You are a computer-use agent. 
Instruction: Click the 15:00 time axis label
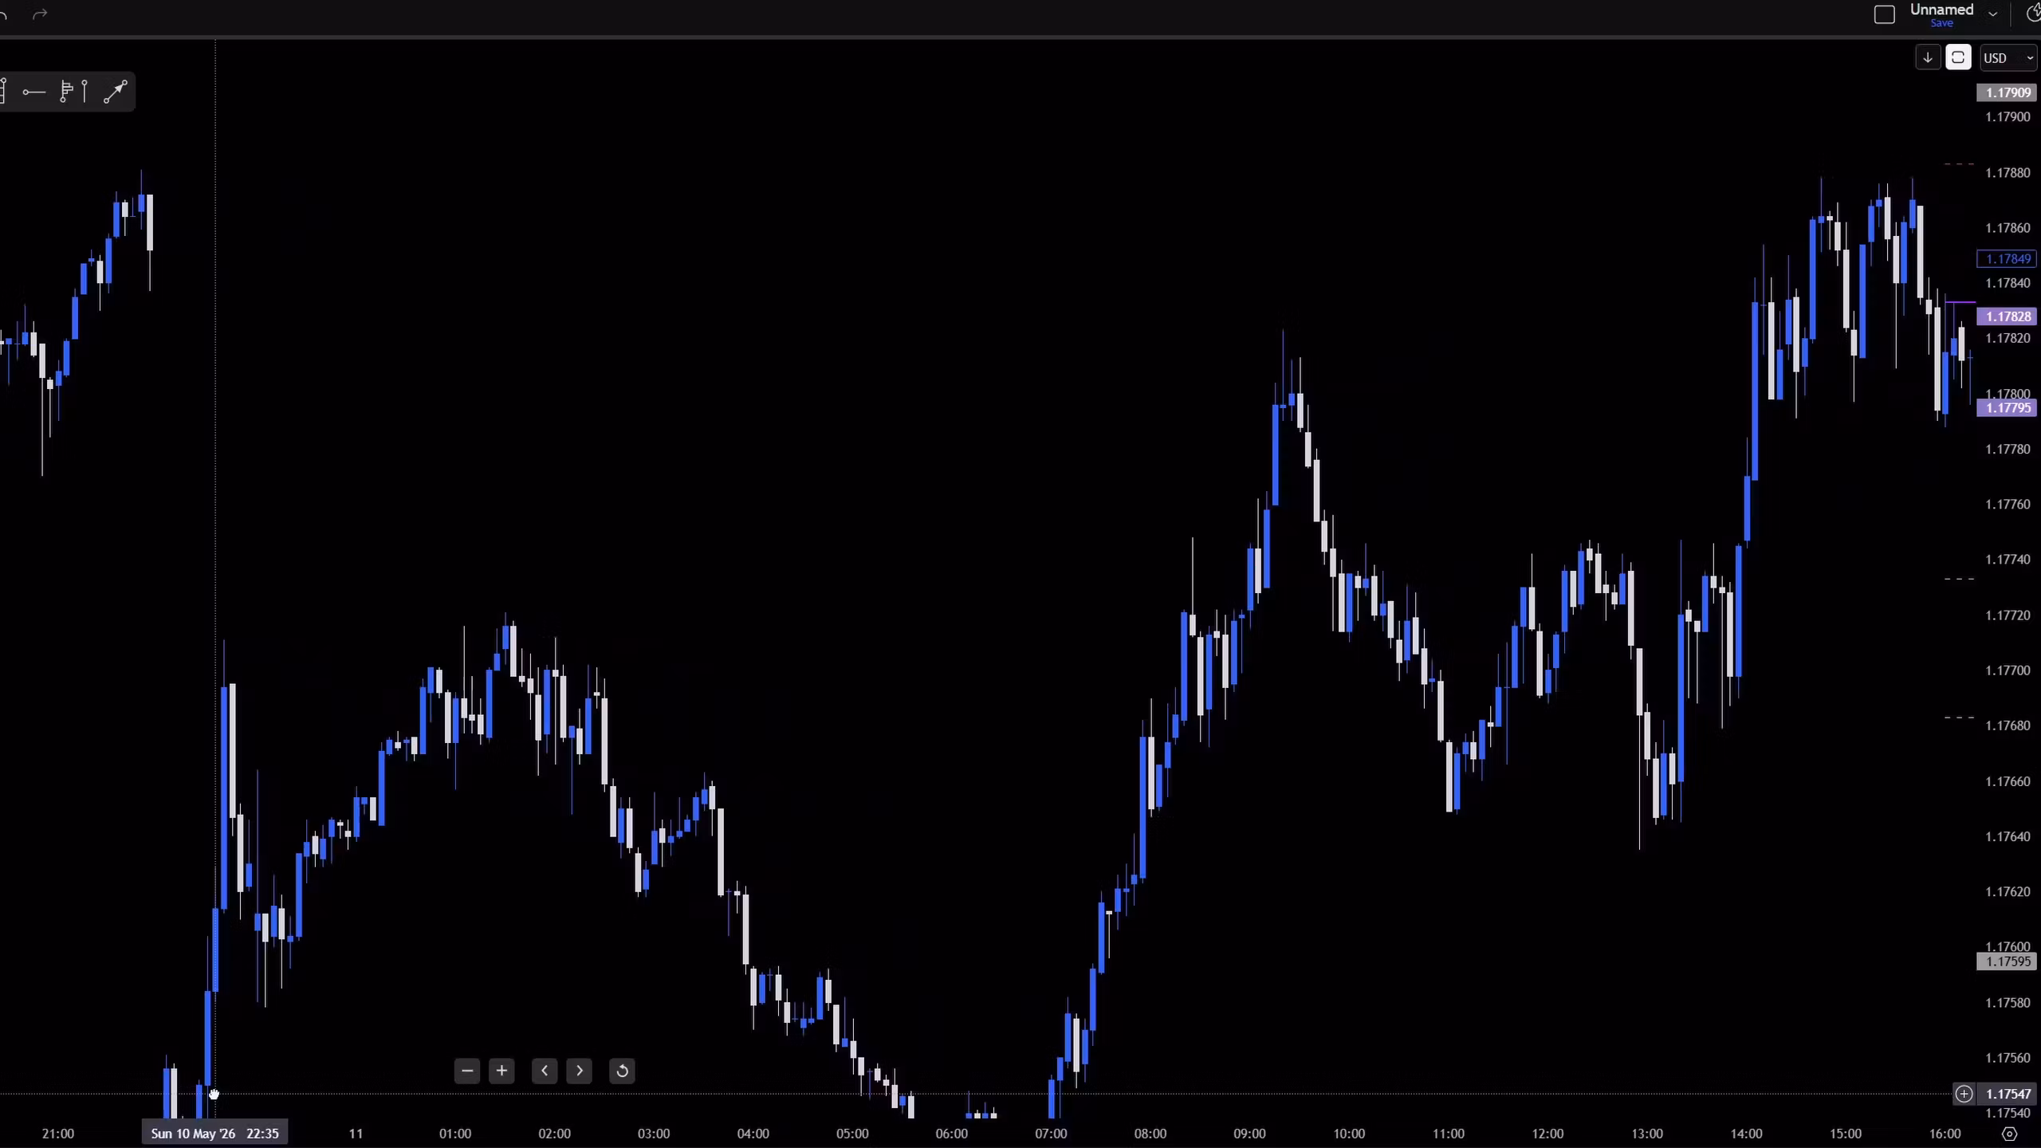point(1846,1134)
